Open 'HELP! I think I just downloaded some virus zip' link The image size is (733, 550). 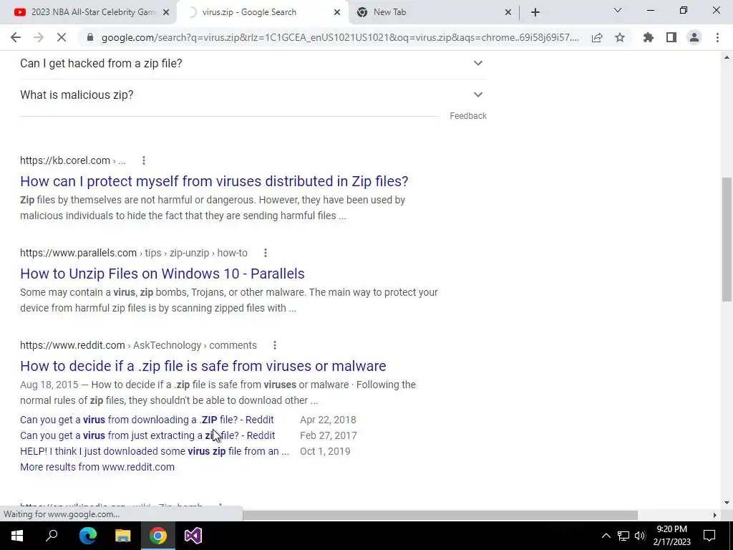point(155,451)
